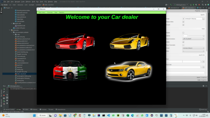The image size is (210, 118).
Task: Toggle Smooth checkbox
Action: 183,25
